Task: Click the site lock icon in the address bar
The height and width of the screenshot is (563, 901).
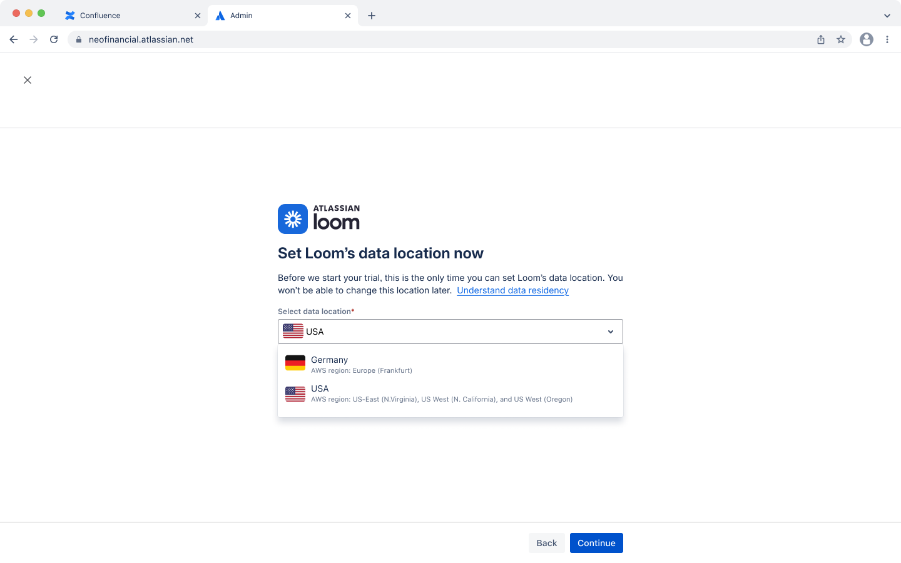Action: 79,39
